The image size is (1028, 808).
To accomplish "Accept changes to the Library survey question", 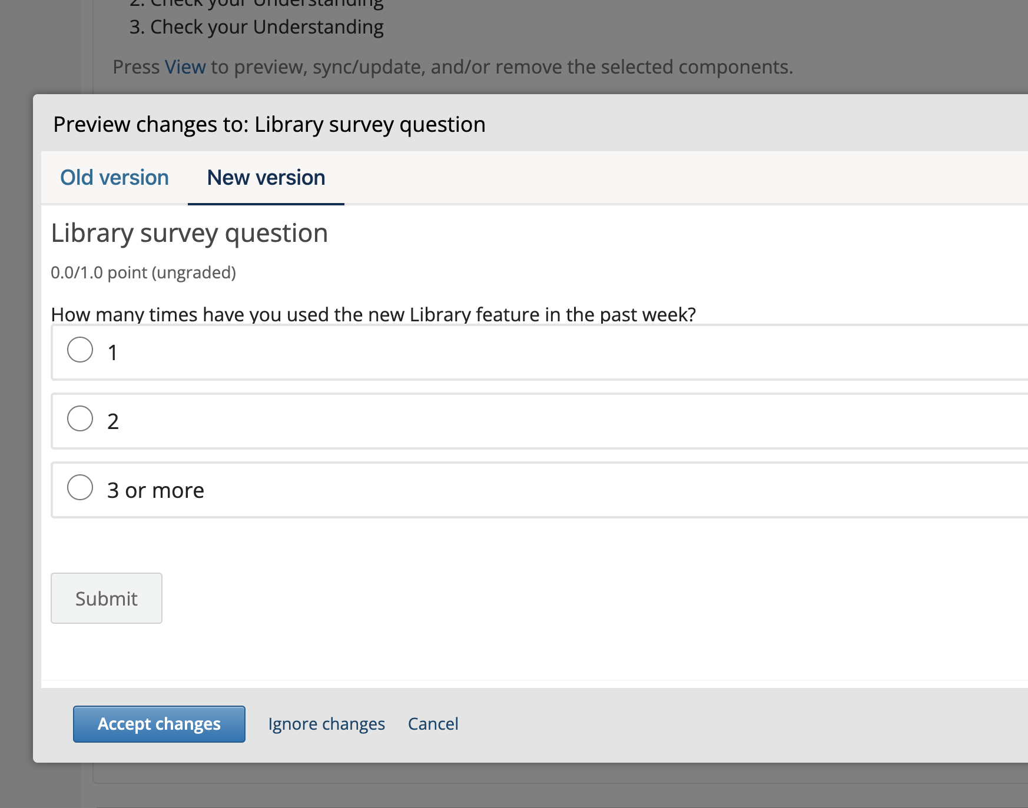I will point(158,723).
